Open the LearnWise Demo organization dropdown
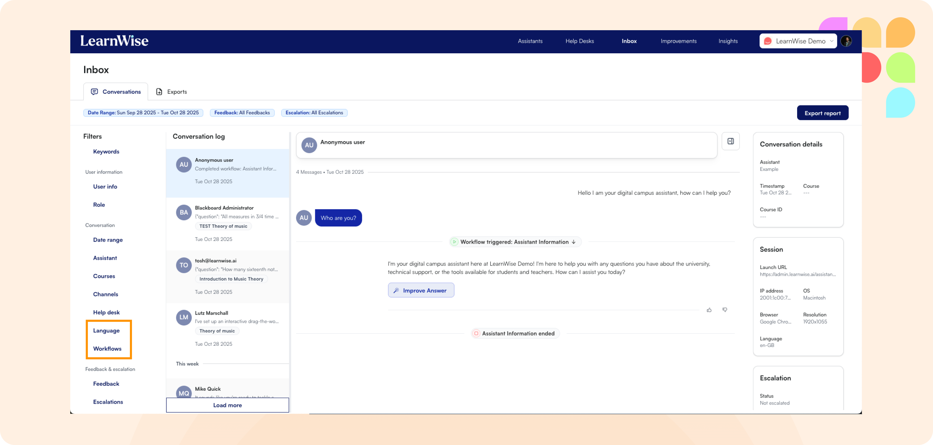Screen dimensions: 933x445 798,41
